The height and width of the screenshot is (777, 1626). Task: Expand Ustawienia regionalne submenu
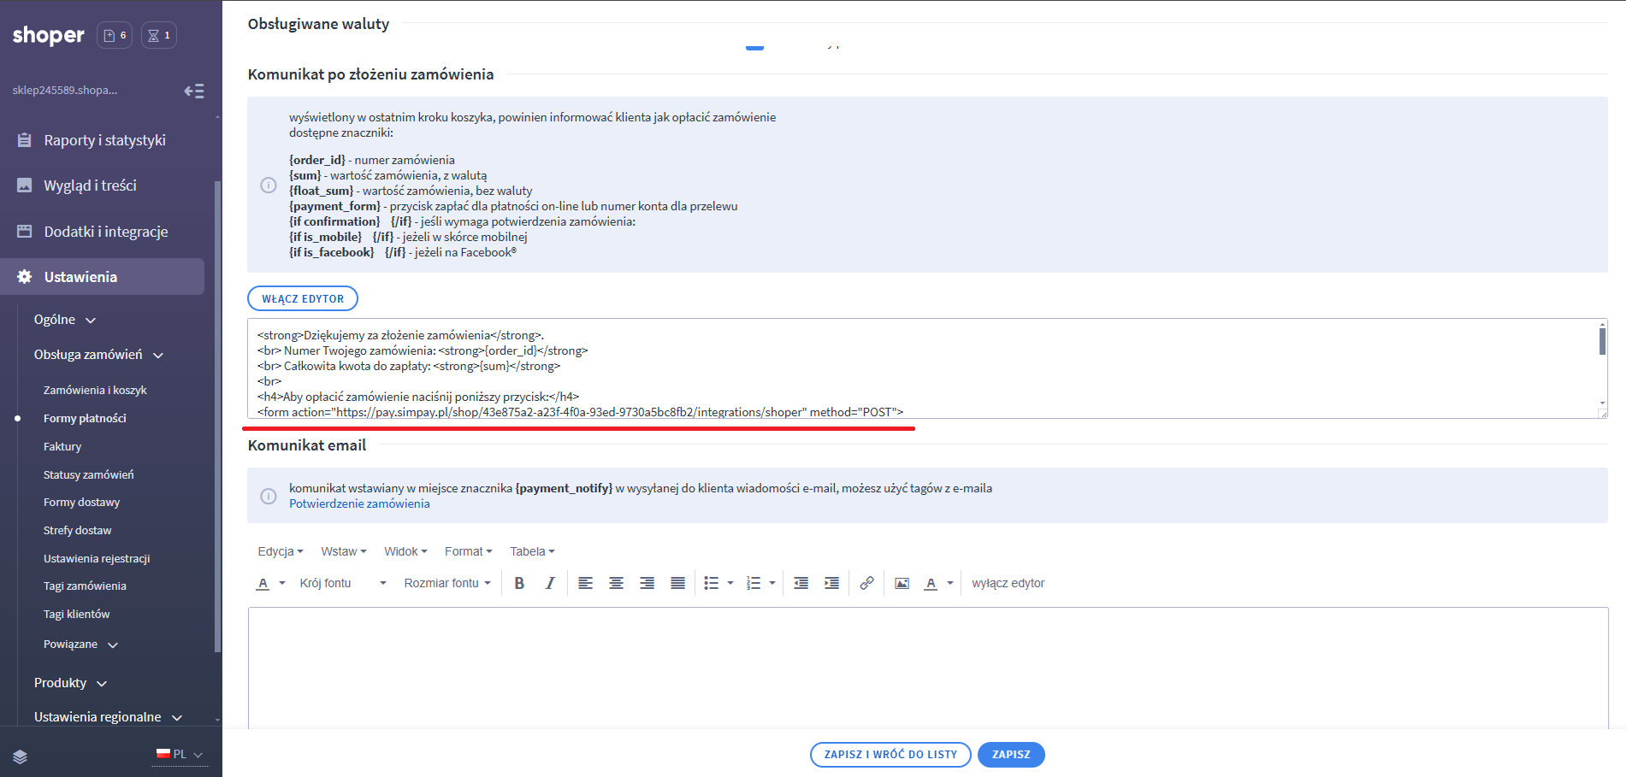click(108, 717)
